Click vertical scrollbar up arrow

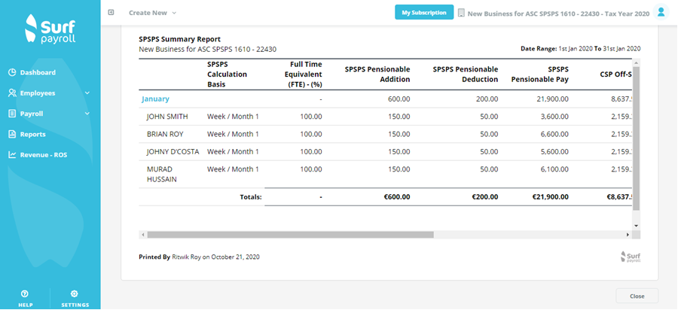pyautogui.click(x=636, y=63)
